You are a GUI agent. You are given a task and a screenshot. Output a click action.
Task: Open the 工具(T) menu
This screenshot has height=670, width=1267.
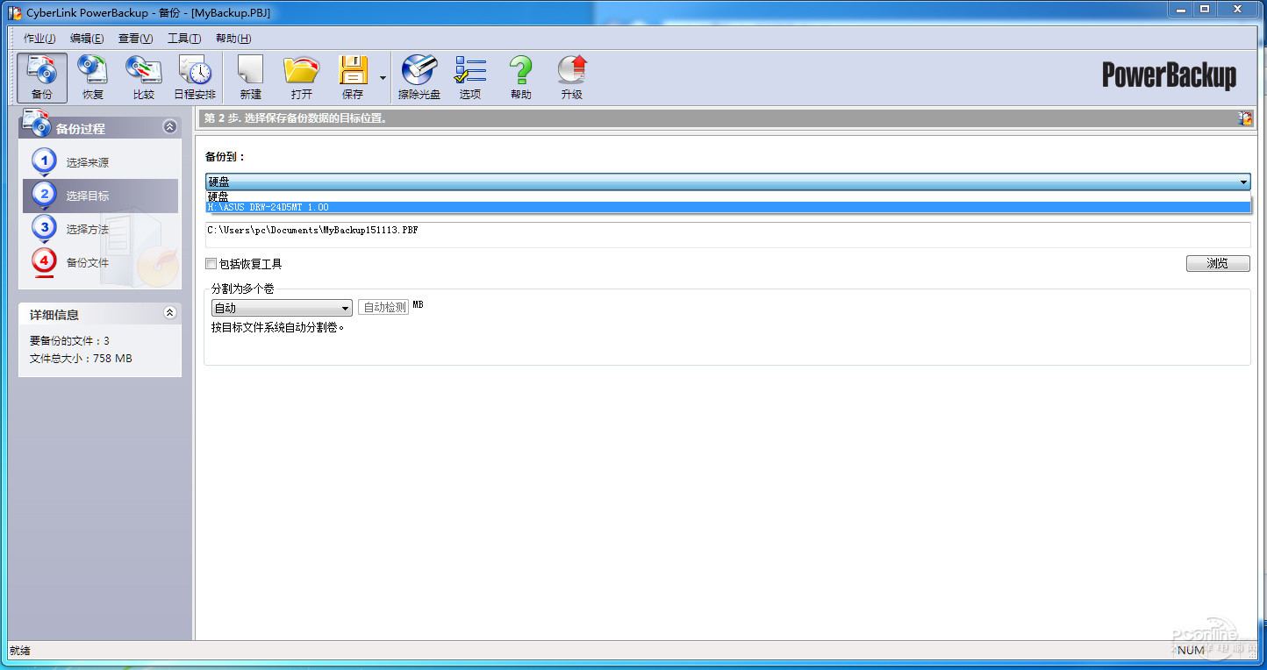[184, 39]
